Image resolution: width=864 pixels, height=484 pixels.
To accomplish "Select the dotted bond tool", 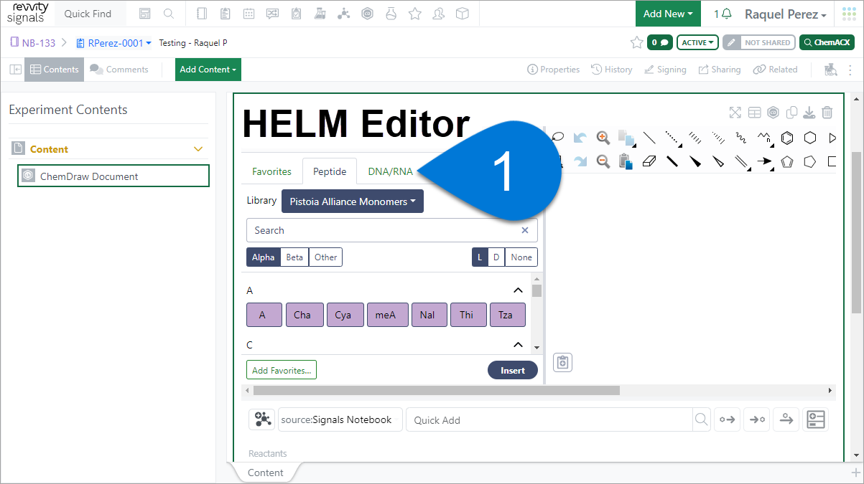I will (x=673, y=137).
